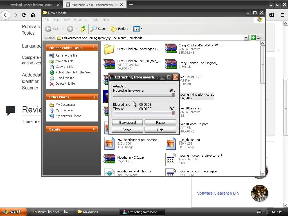The width and height of the screenshot is (288, 216).
Task: Click Publish this file to the Web
Action: [x=73, y=72]
